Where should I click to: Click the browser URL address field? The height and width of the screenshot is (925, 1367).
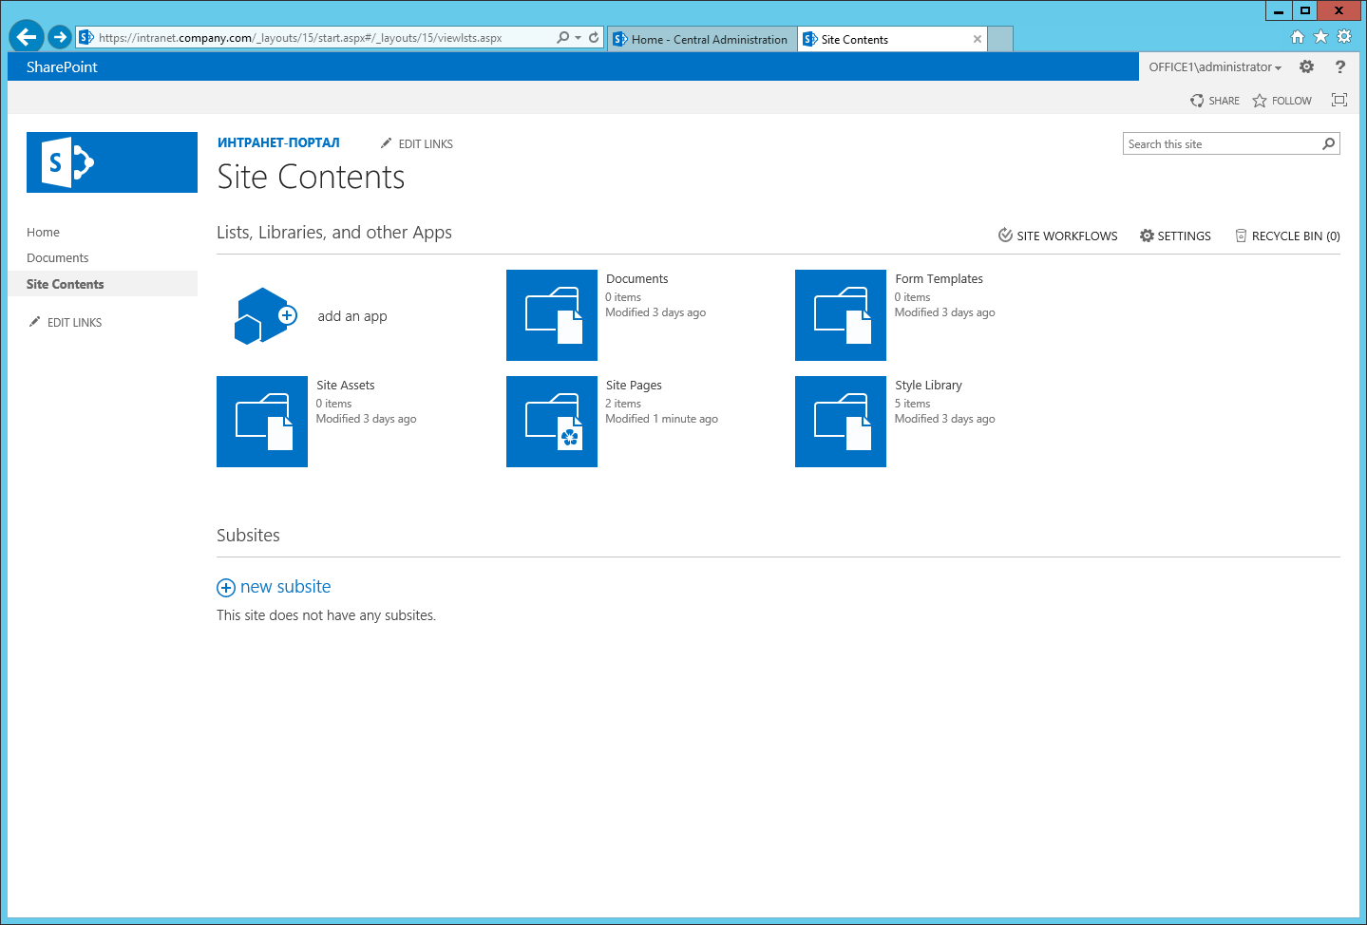coord(323,38)
